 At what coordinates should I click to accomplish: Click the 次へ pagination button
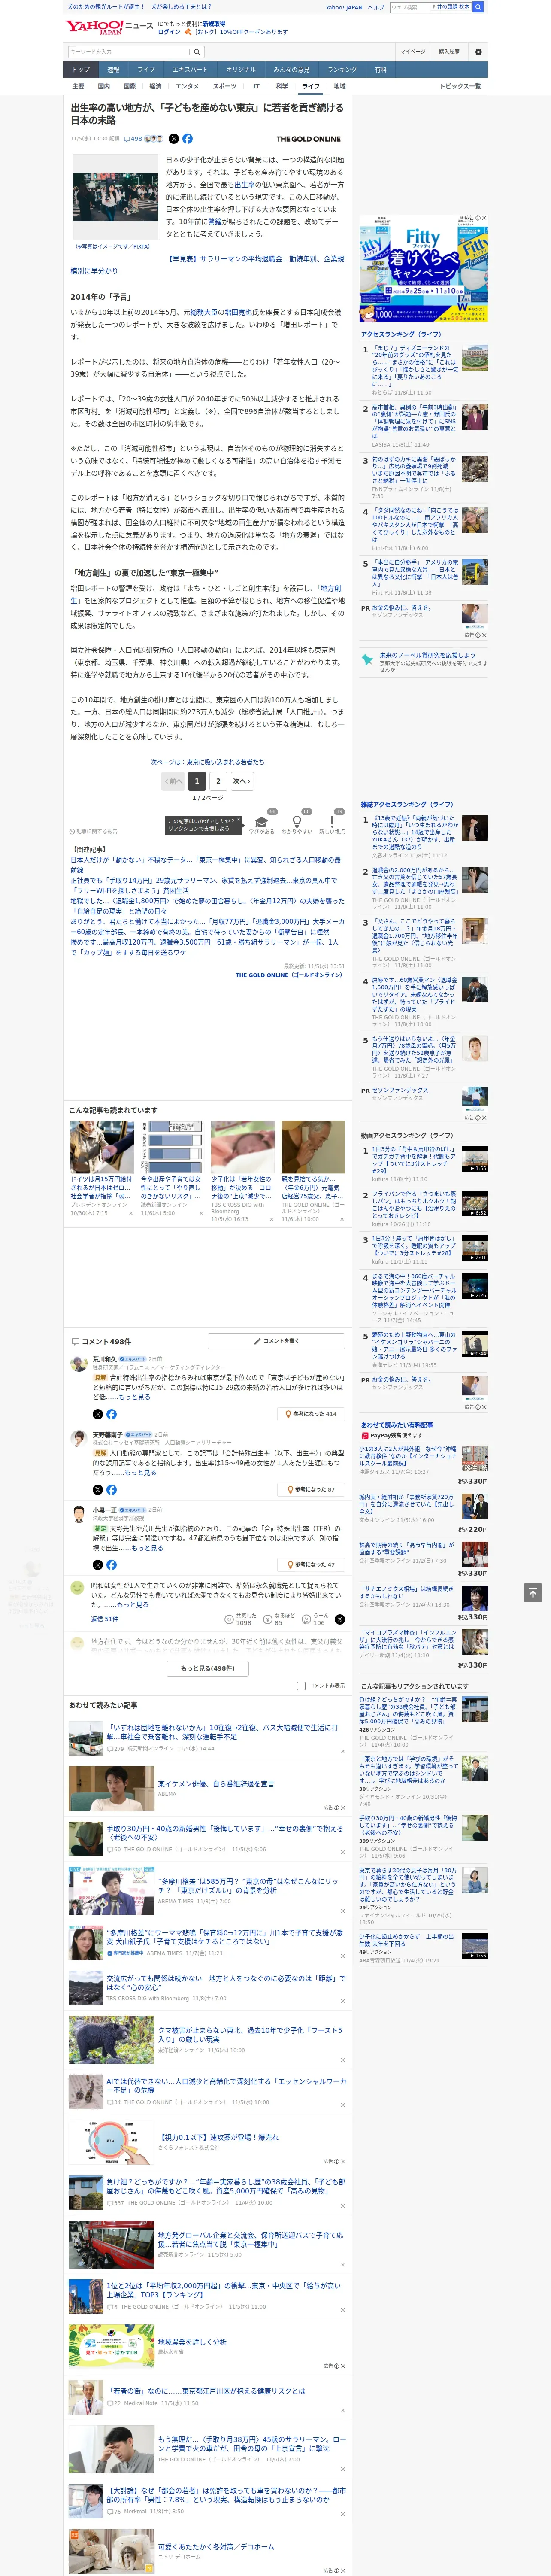click(x=241, y=781)
